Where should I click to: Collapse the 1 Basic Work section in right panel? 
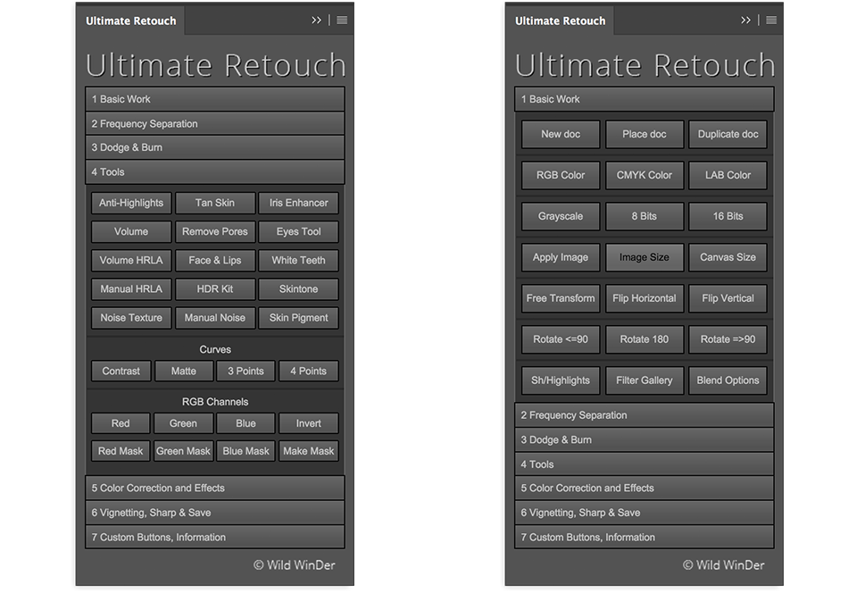tap(644, 99)
